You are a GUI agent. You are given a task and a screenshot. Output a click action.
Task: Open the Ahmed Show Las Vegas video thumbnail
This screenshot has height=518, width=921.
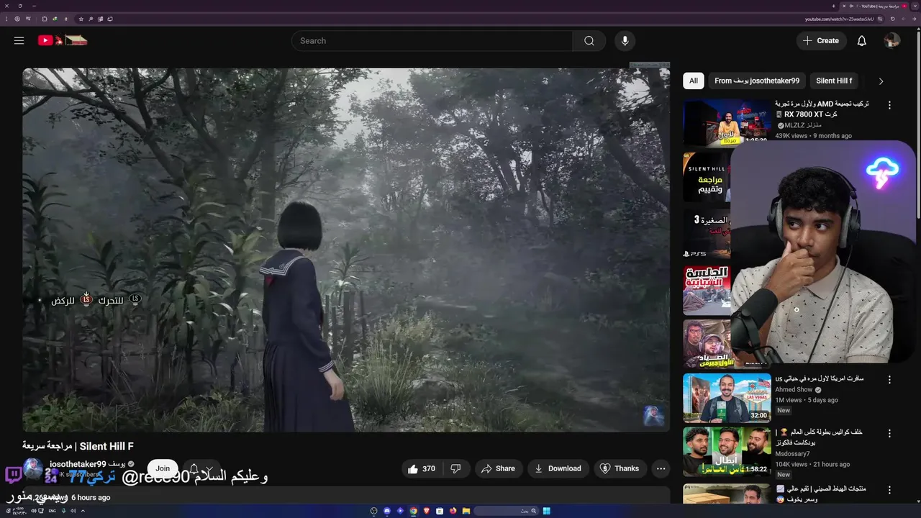[x=727, y=398]
